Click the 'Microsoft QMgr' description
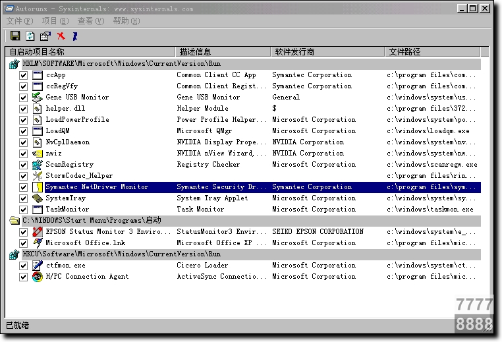Image resolution: width=502 pixels, height=342 pixels. tap(204, 131)
